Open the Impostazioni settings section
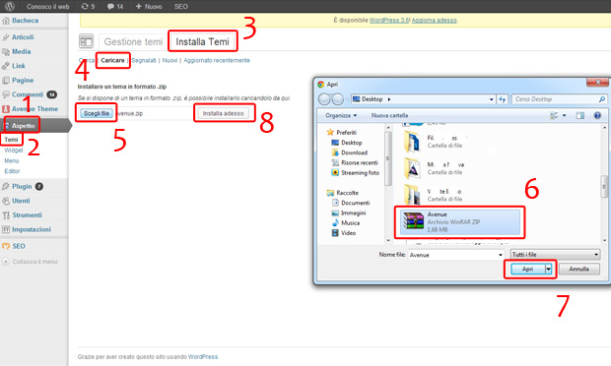 pos(32,229)
